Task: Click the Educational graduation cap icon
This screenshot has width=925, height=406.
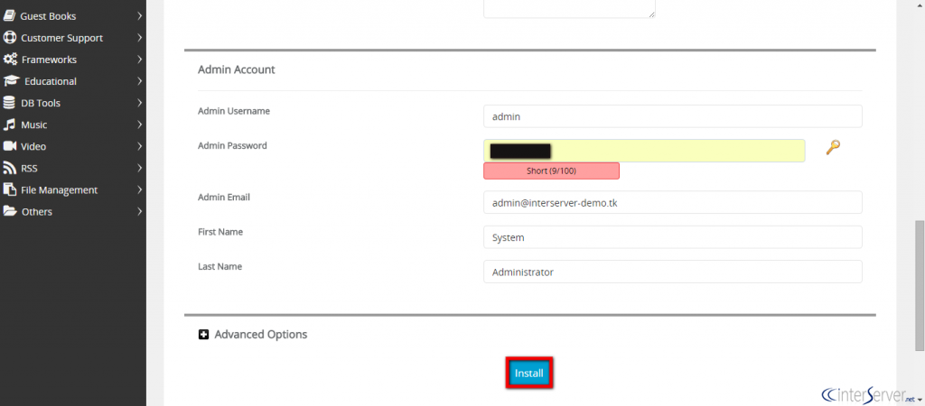Action: point(11,81)
